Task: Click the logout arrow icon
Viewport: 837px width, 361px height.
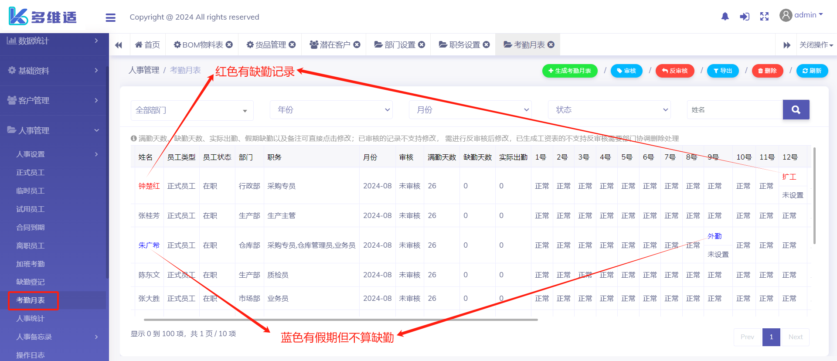Action: (x=745, y=17)
